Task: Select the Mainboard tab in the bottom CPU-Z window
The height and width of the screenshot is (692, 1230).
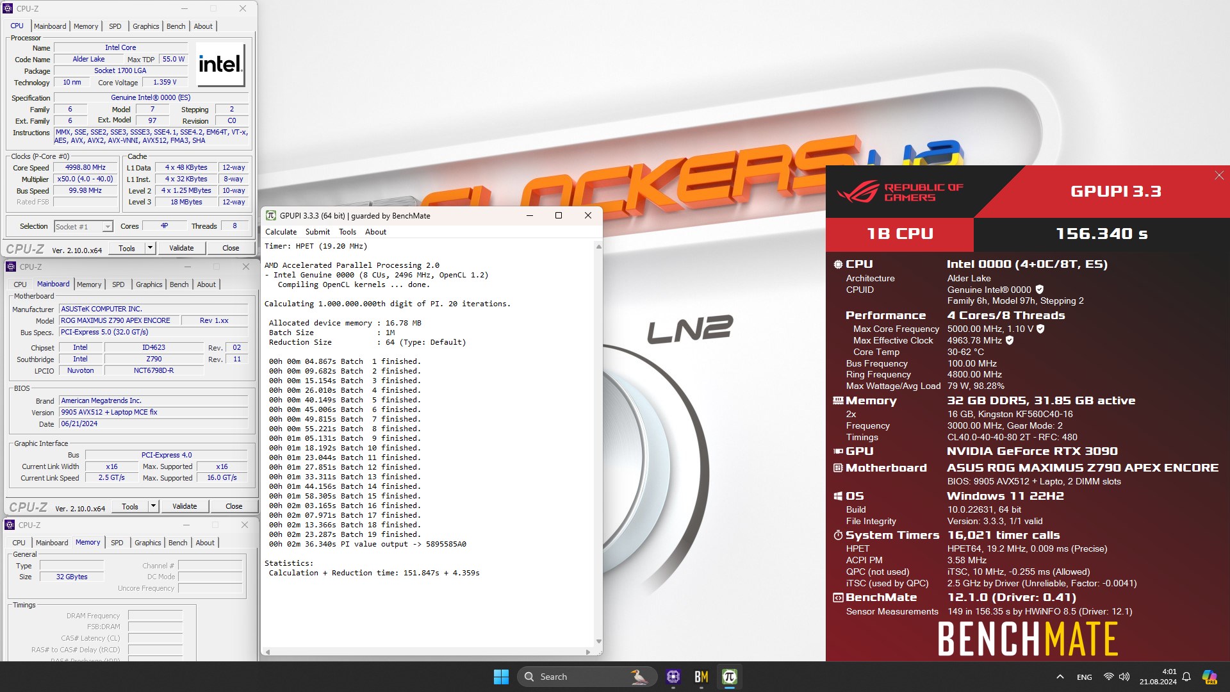Action: click(x=52, y=543)
